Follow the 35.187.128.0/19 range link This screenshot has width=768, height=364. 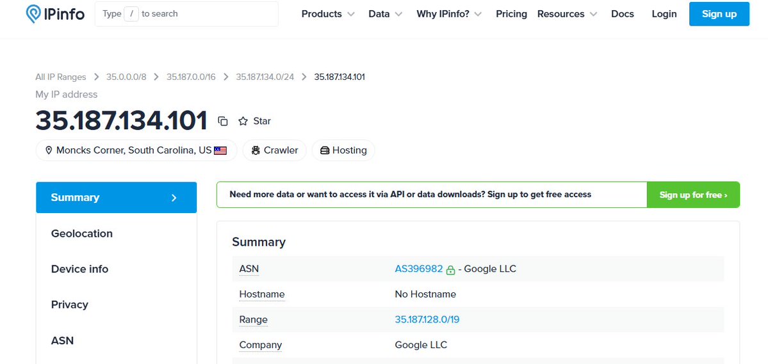point(427,319)
